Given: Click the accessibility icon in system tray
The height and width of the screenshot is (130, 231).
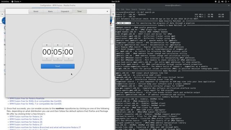Looking at the screenshot, I should (215, 1).
